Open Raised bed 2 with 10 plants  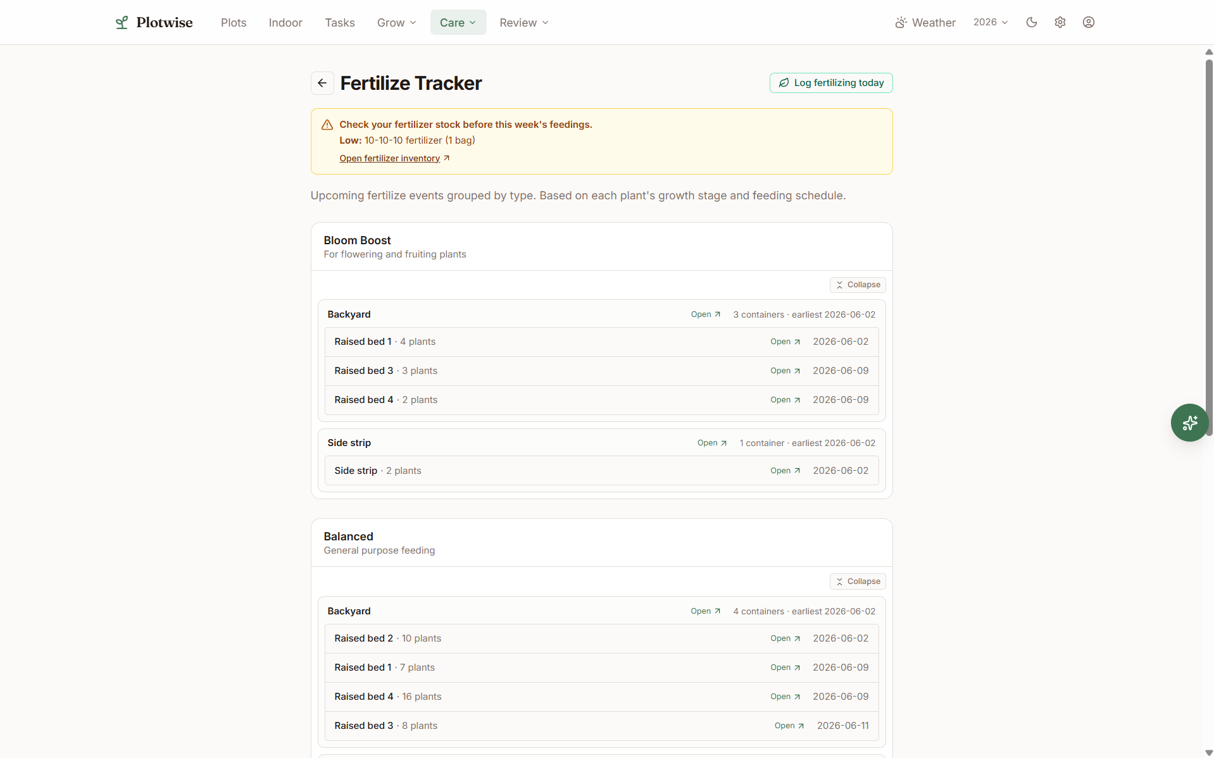785,638
